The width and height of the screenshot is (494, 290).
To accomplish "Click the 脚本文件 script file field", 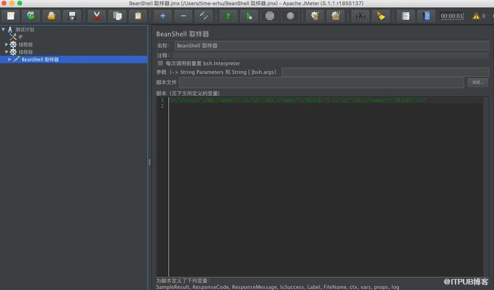I will [x=322, y=83].
